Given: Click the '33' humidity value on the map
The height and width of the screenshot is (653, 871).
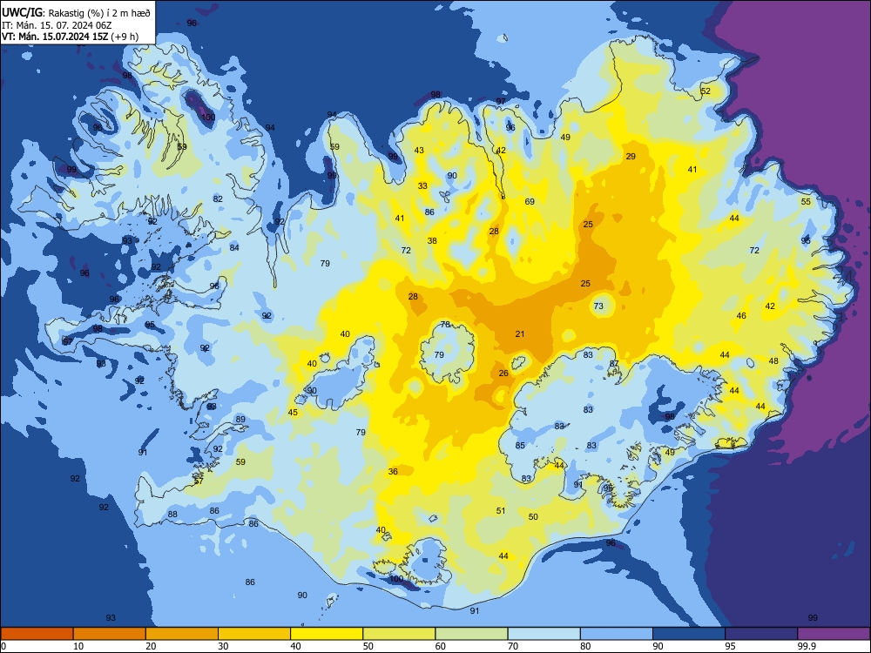Looking at the screenshot, I should [x=422, y=186].
